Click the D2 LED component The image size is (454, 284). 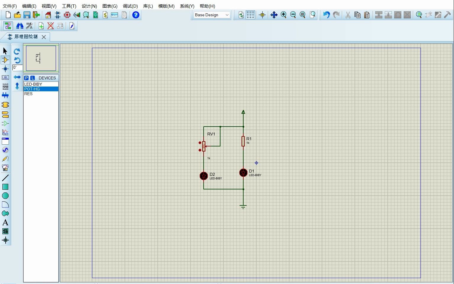coord(204,176)
